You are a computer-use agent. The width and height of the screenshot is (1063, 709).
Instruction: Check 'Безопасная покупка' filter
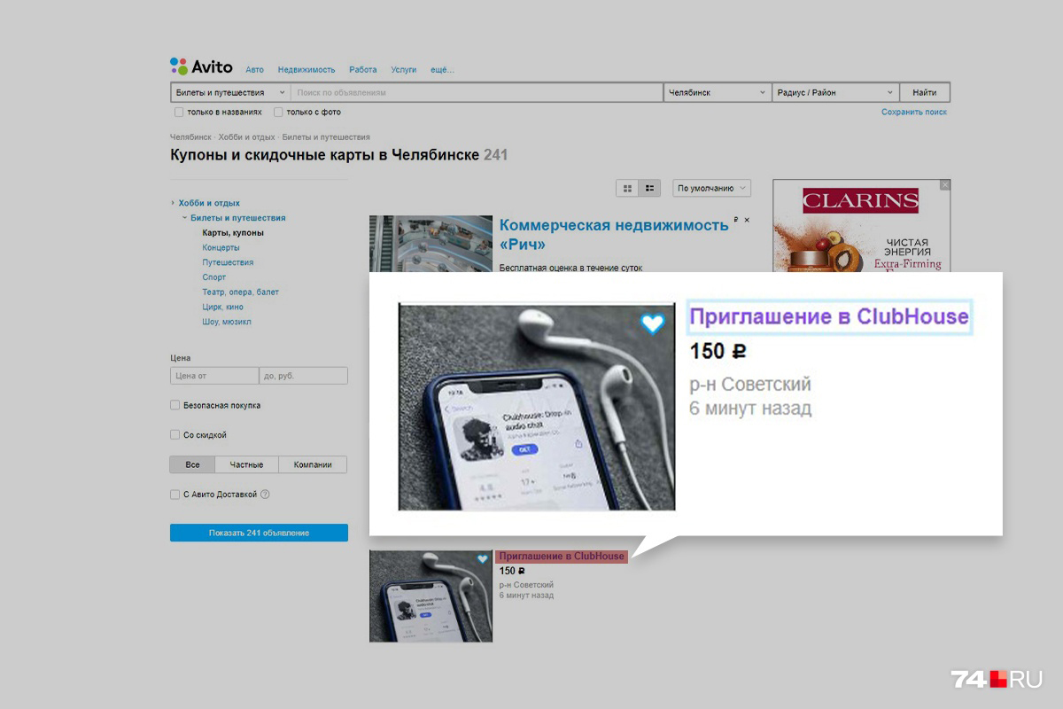point(175,405)
